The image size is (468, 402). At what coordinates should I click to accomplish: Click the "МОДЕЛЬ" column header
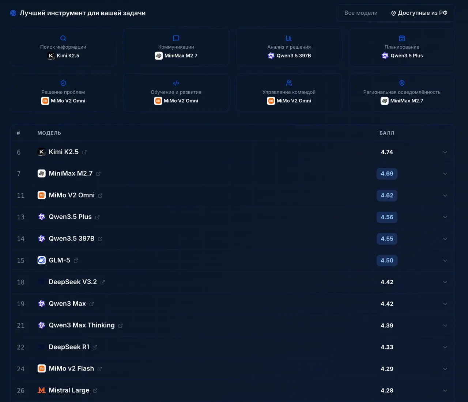pyautogui.click(x=49, y=133)
